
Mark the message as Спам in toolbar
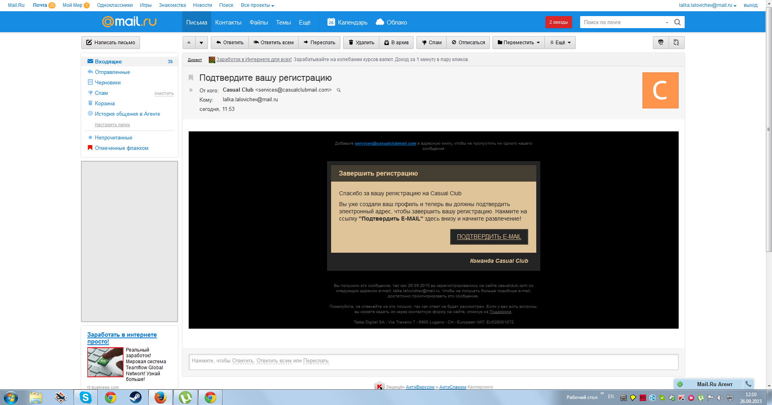[432, 43]
